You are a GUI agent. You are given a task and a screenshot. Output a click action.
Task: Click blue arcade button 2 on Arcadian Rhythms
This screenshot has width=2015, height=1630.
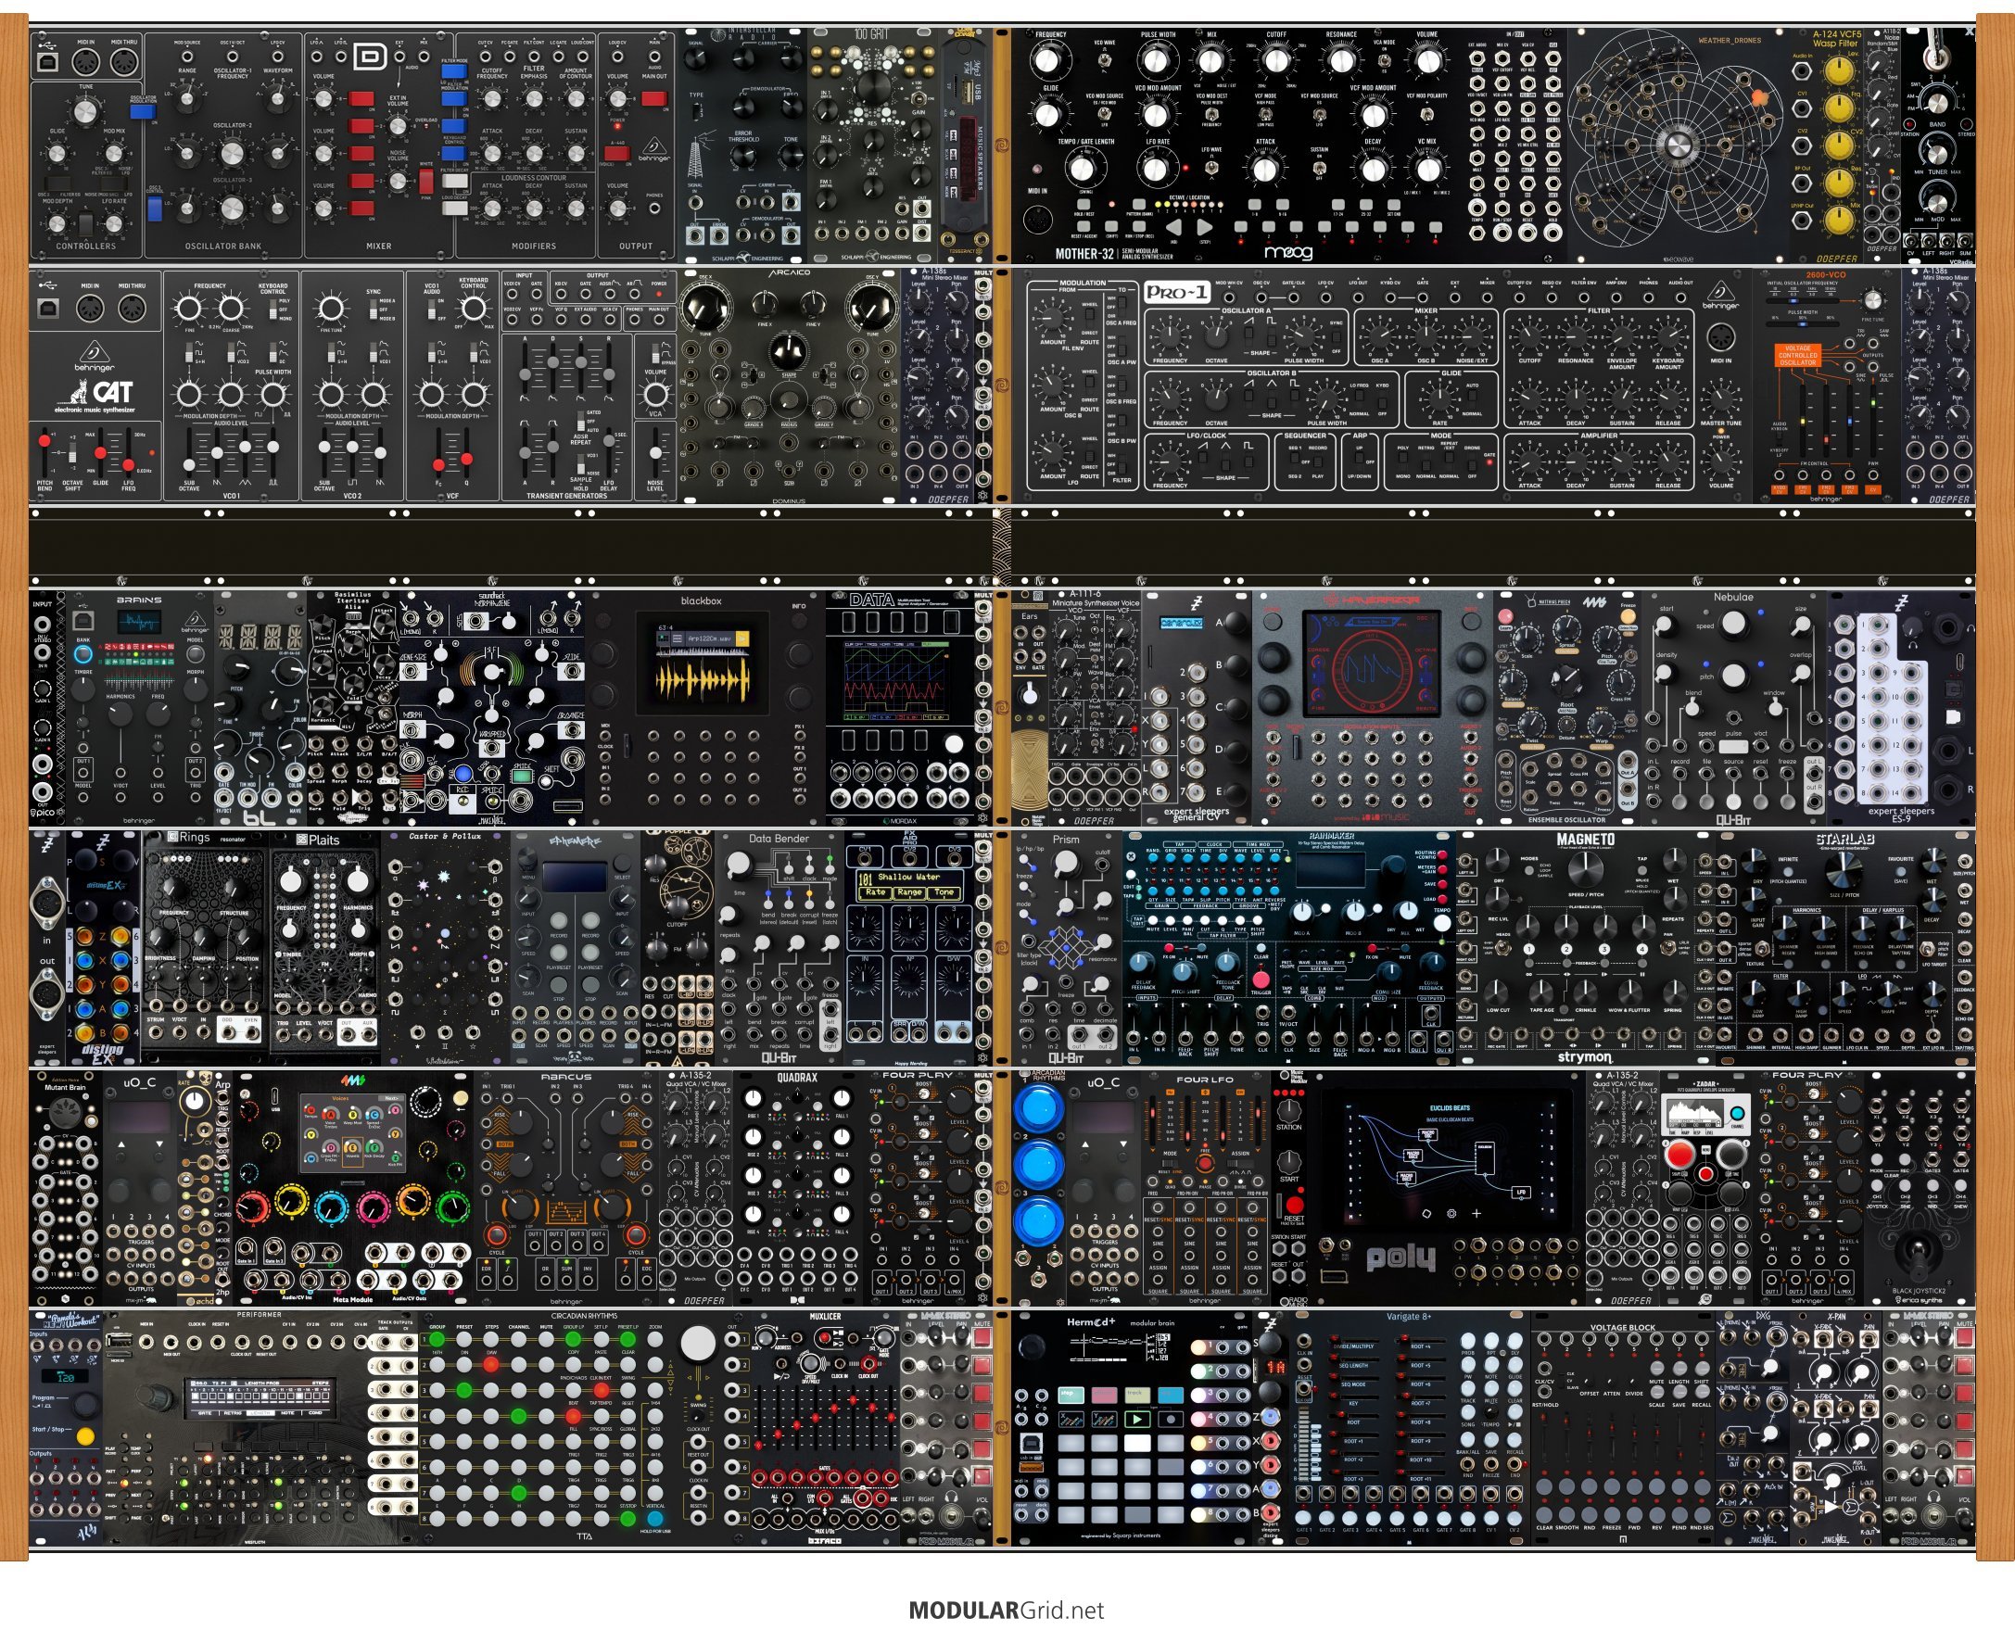[1037, 1165]
